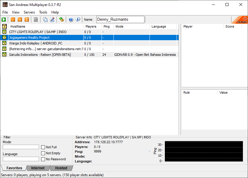Click lock icon of Warga Indo Roleplay row
Viewport: 248px width, 178px height.
coord(4,43)
